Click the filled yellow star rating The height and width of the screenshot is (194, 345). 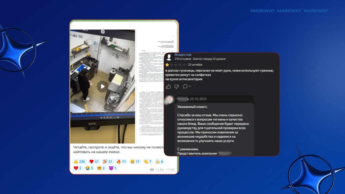(167, 65)
